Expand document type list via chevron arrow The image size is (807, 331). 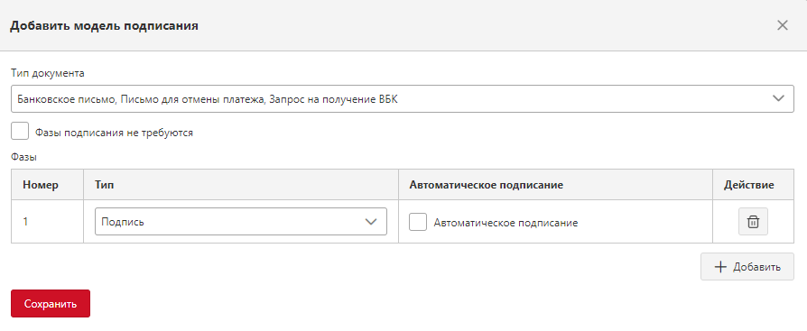778,98
